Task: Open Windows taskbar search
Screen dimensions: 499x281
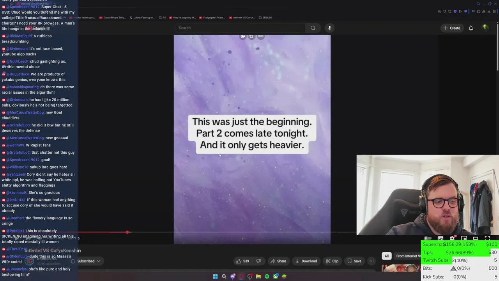Action: 224,276
